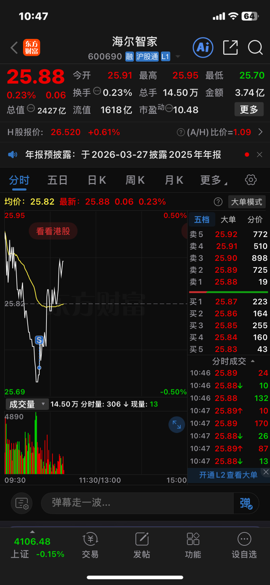This screenshot has height=585, width=270.
Task: Tap 卖5 price 25.92 row
Action: (x=228, y=235)
